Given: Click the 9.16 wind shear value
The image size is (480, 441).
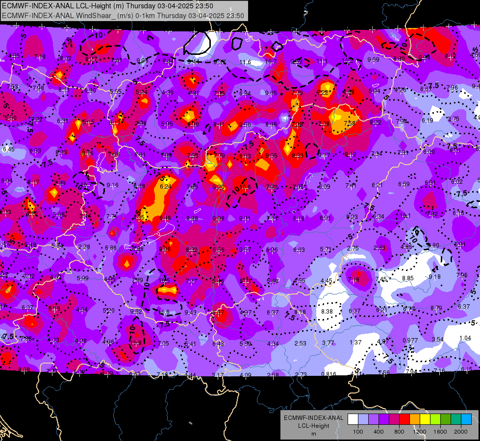Looking at the screenshot, I should tap(113, 185).
